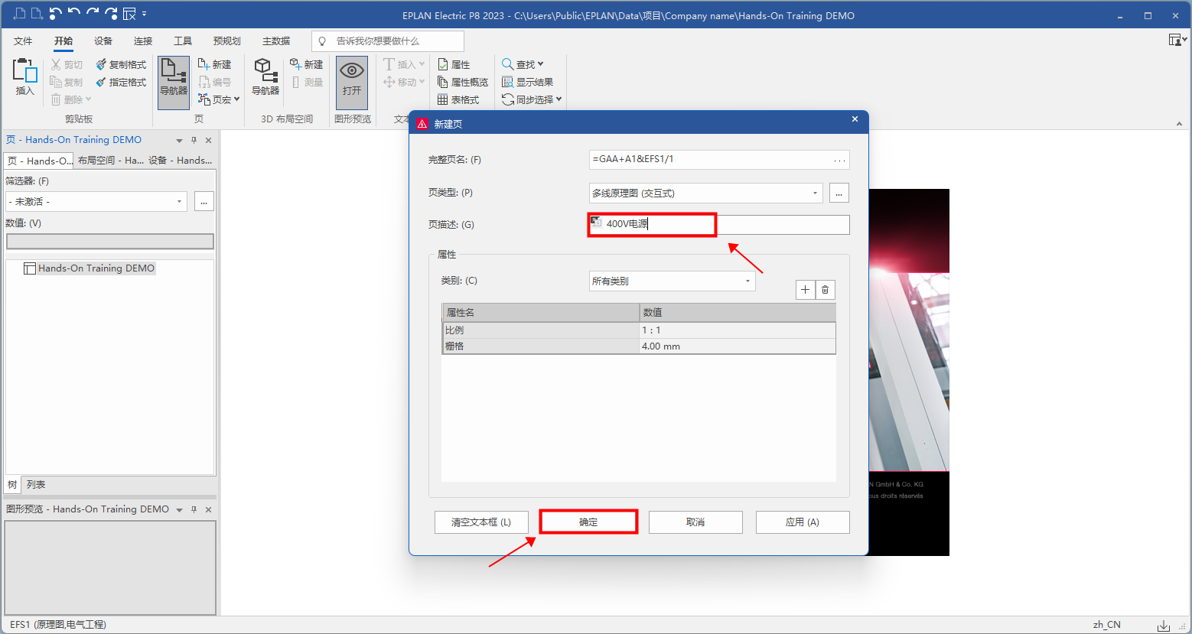Image resolution: width=1192 pixels, height=634 pixels.
Task: Open the 页类型 page type dropdown
Action: (814, 193)
